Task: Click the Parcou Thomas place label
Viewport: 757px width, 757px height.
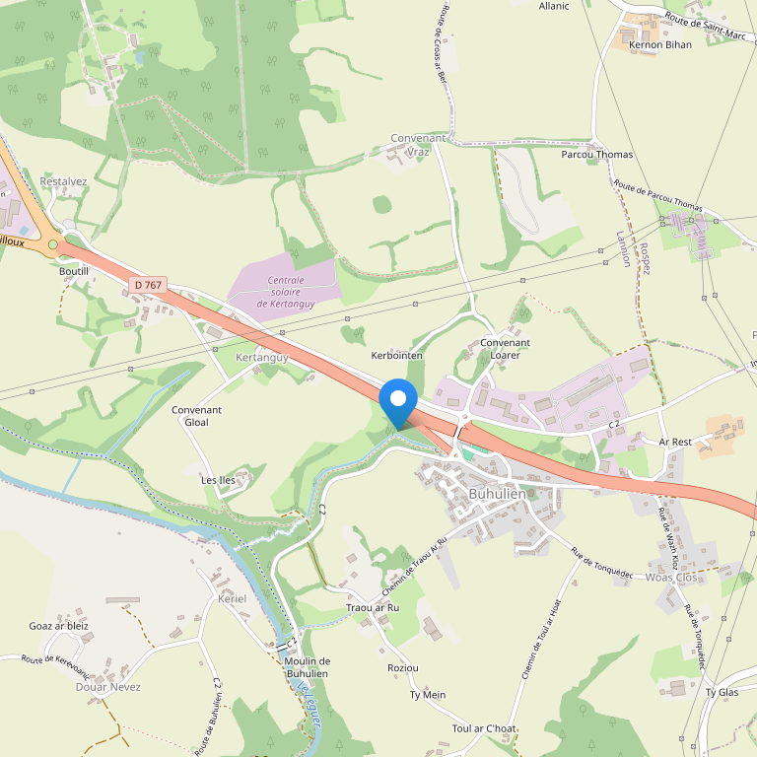Action: [x=596, y=155]
